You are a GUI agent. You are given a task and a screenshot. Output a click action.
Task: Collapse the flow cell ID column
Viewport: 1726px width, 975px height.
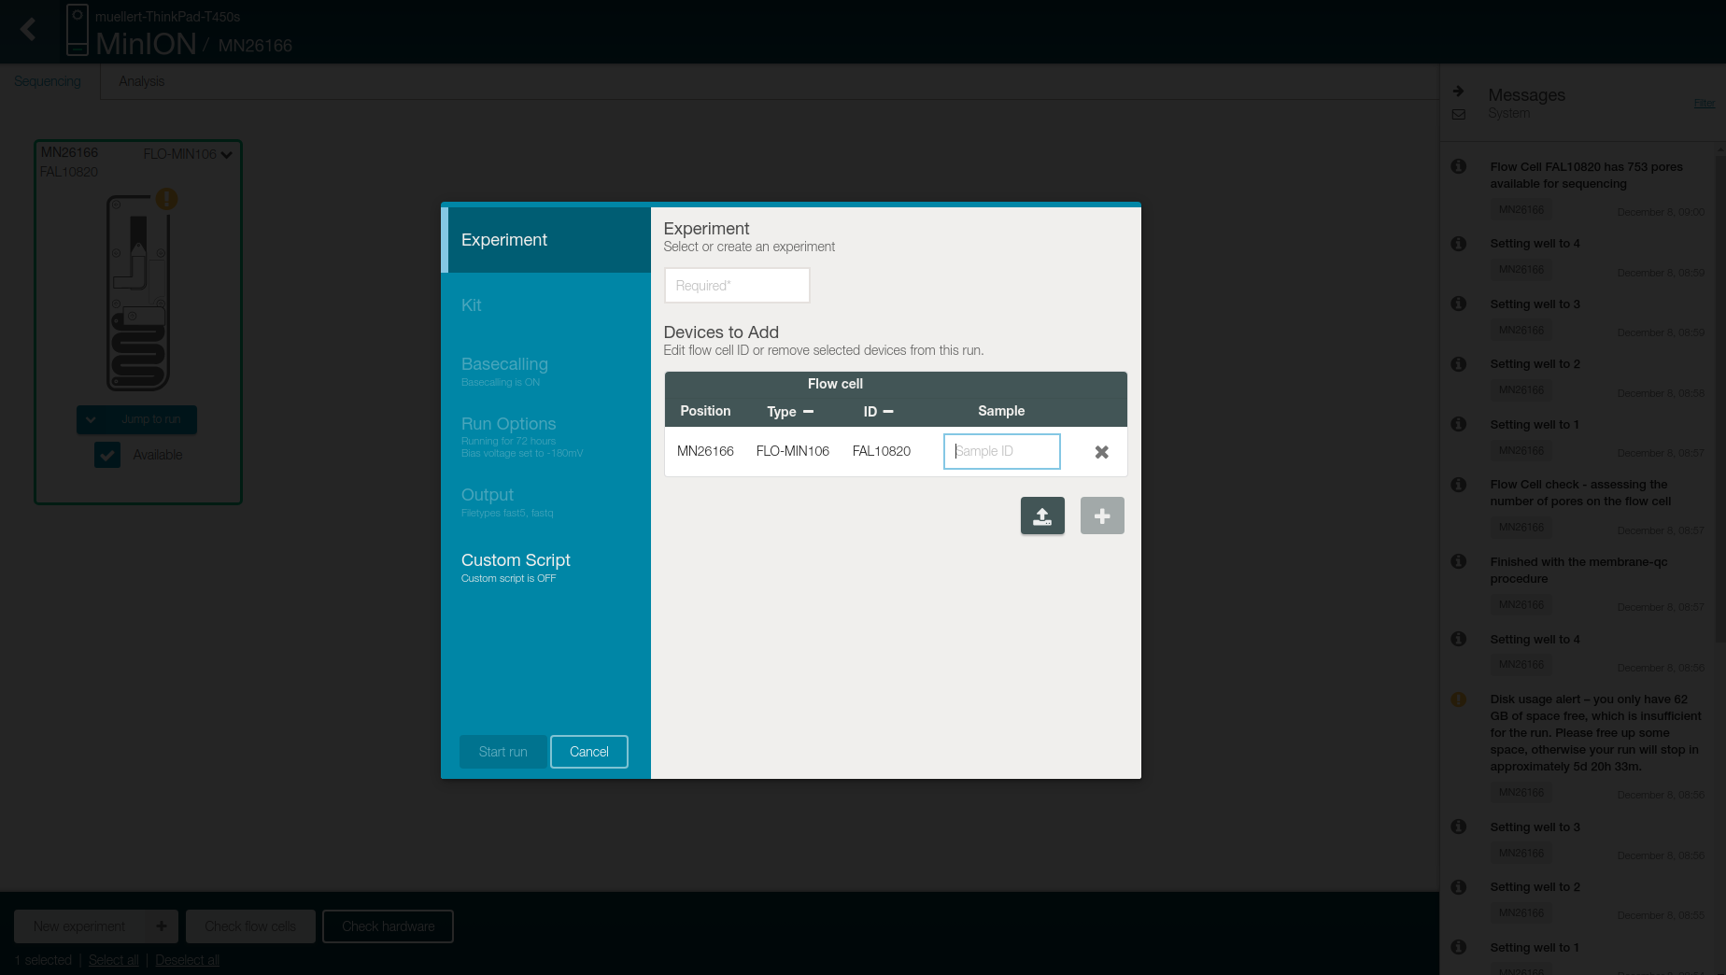point(888,412)
